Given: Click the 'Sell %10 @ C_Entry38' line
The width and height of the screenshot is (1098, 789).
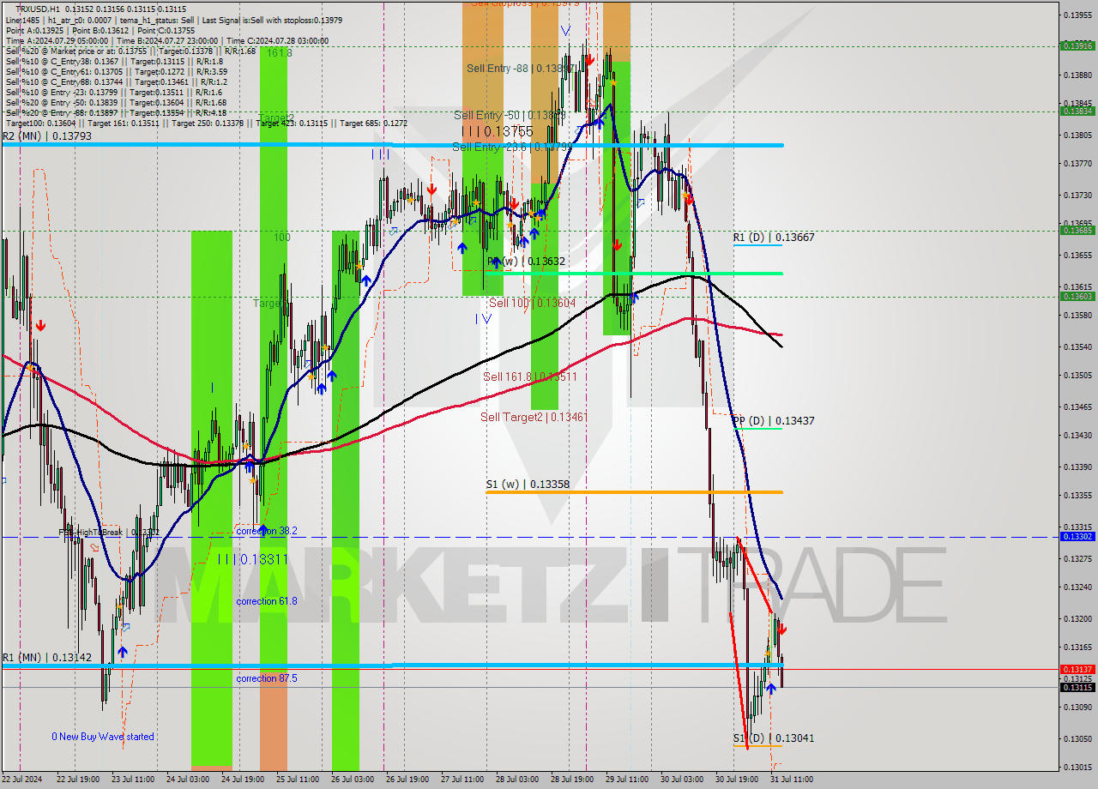Looking at the screenshot, I should [114, 61].
